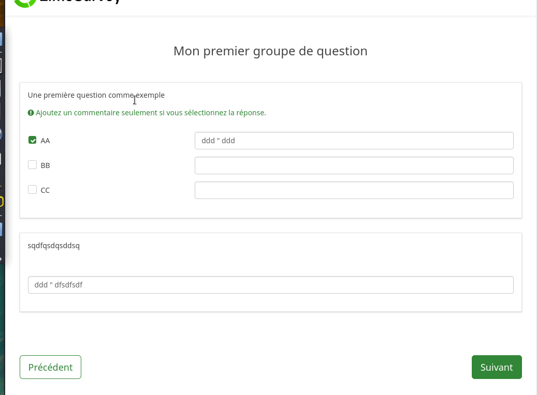Enable the CC checkbox
537x395 pixels.
point(33,190)
